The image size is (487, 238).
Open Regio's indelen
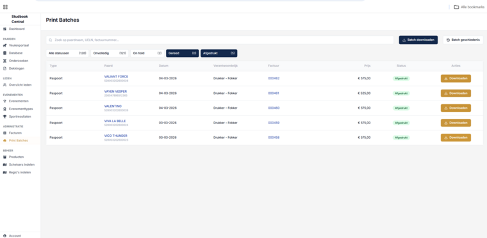coord(20,172)
